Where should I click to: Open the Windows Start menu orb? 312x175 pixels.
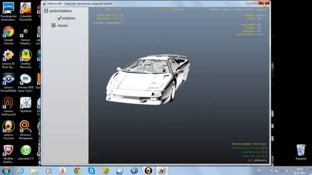coord(6,171)
